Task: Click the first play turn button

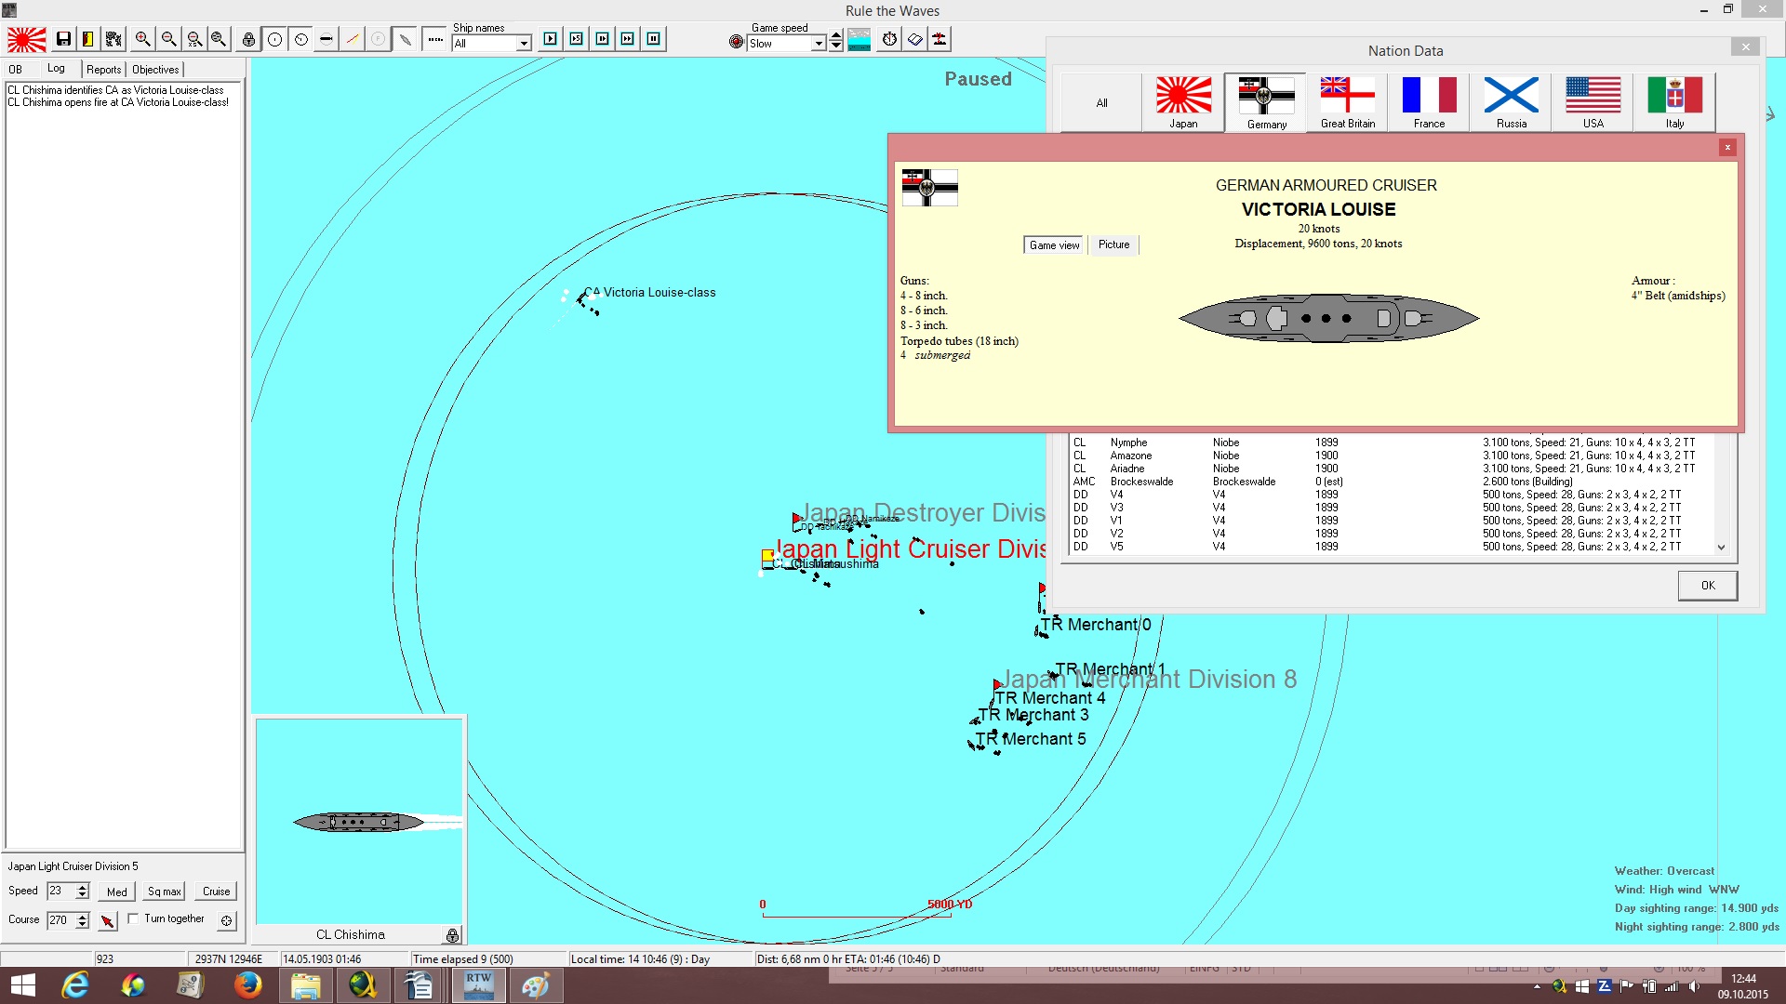Action: [x=550, y=39]
